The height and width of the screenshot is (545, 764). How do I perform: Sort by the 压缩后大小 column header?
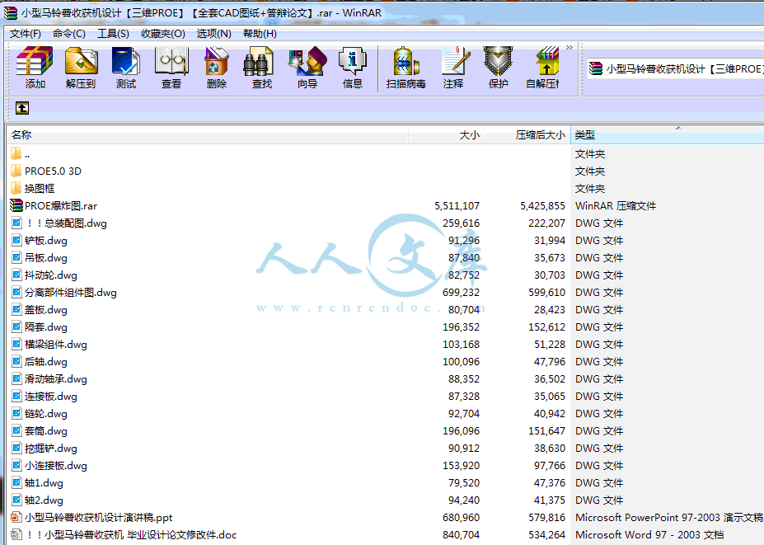pos(527,135)
